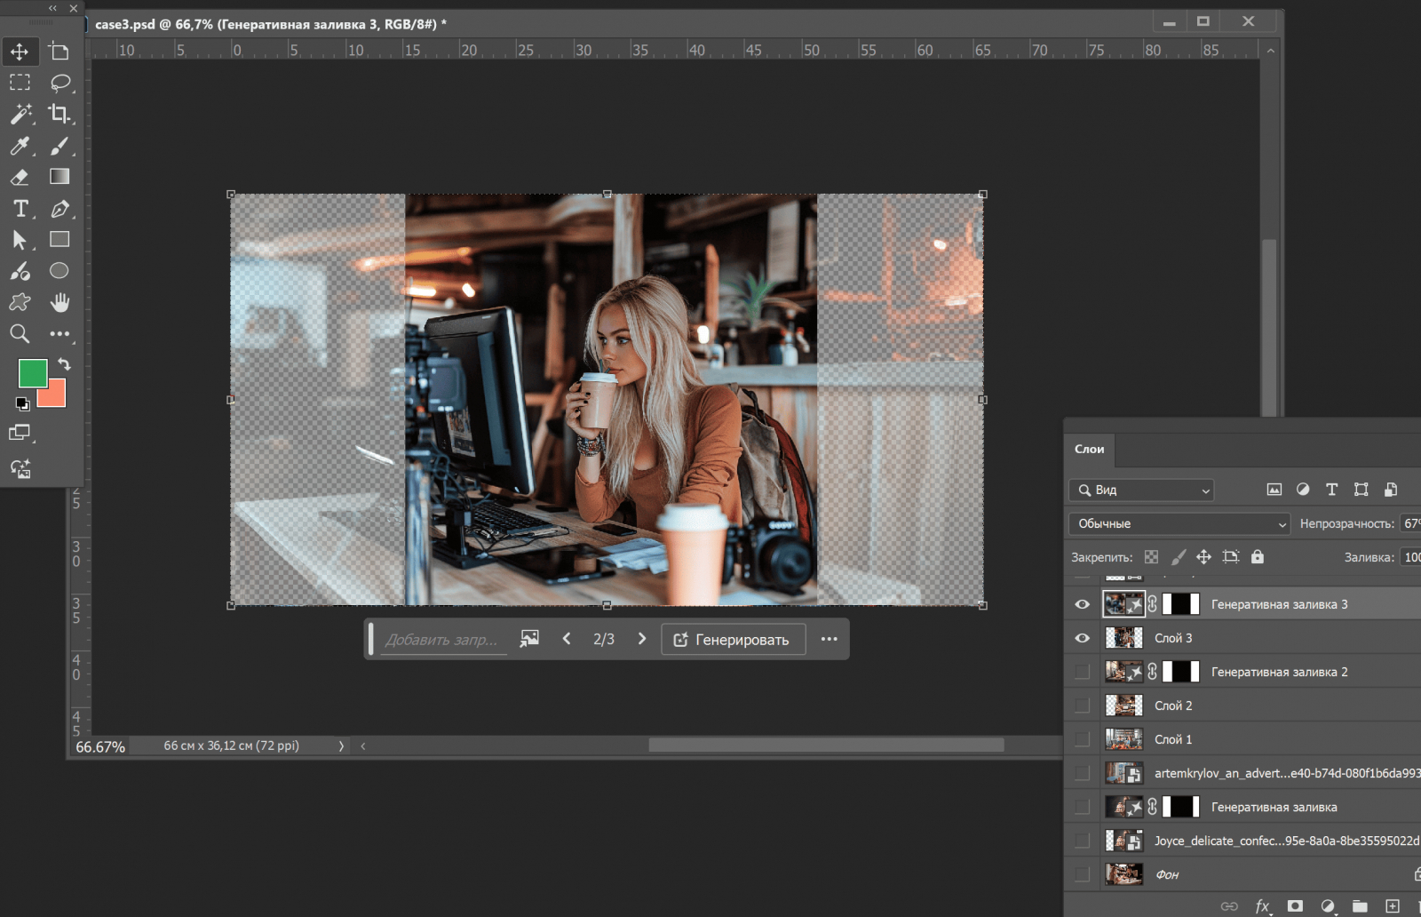Select the Lasso tool
The image size is (1421, 917).
pos(60,83)
